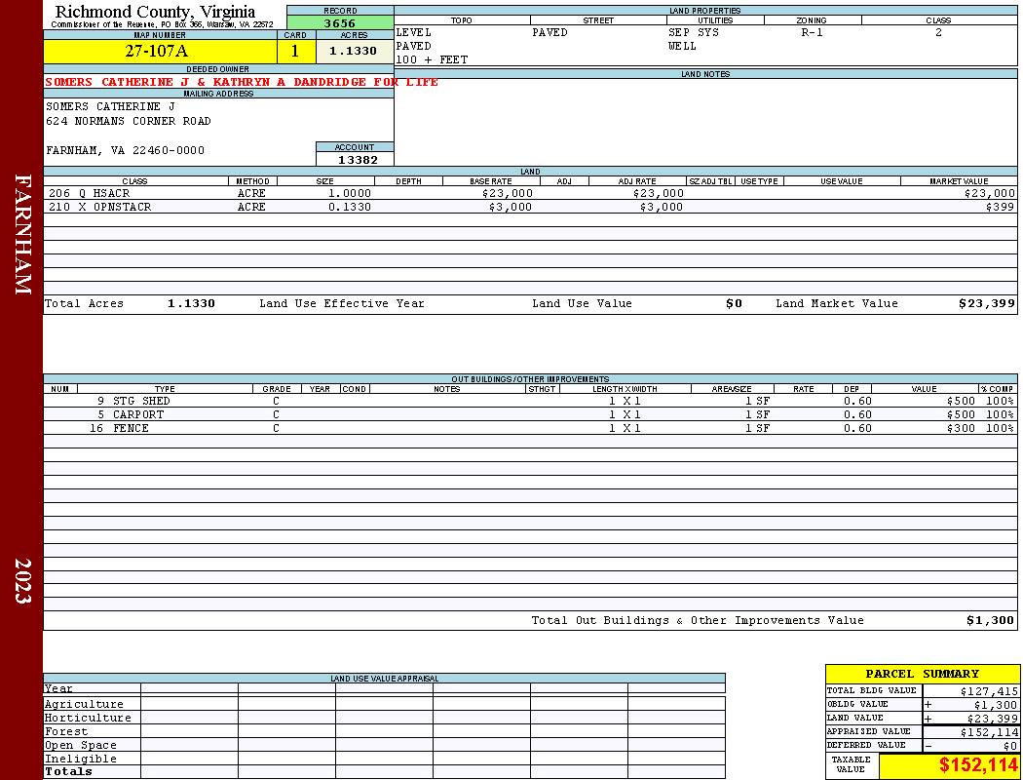
Task: Select account number 13382
Action: [x=357, y=160]
